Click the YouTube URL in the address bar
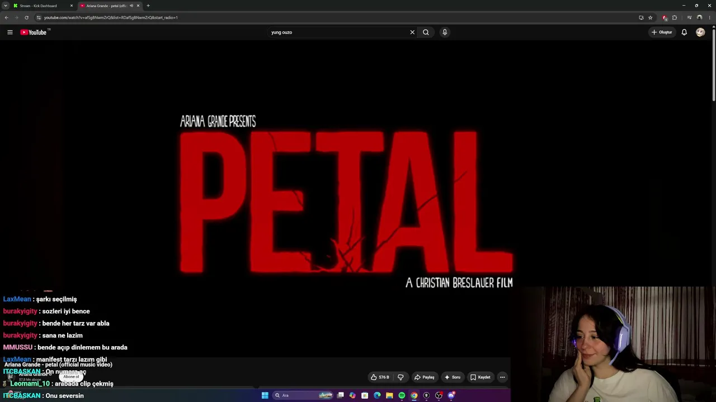 point(111,17)
